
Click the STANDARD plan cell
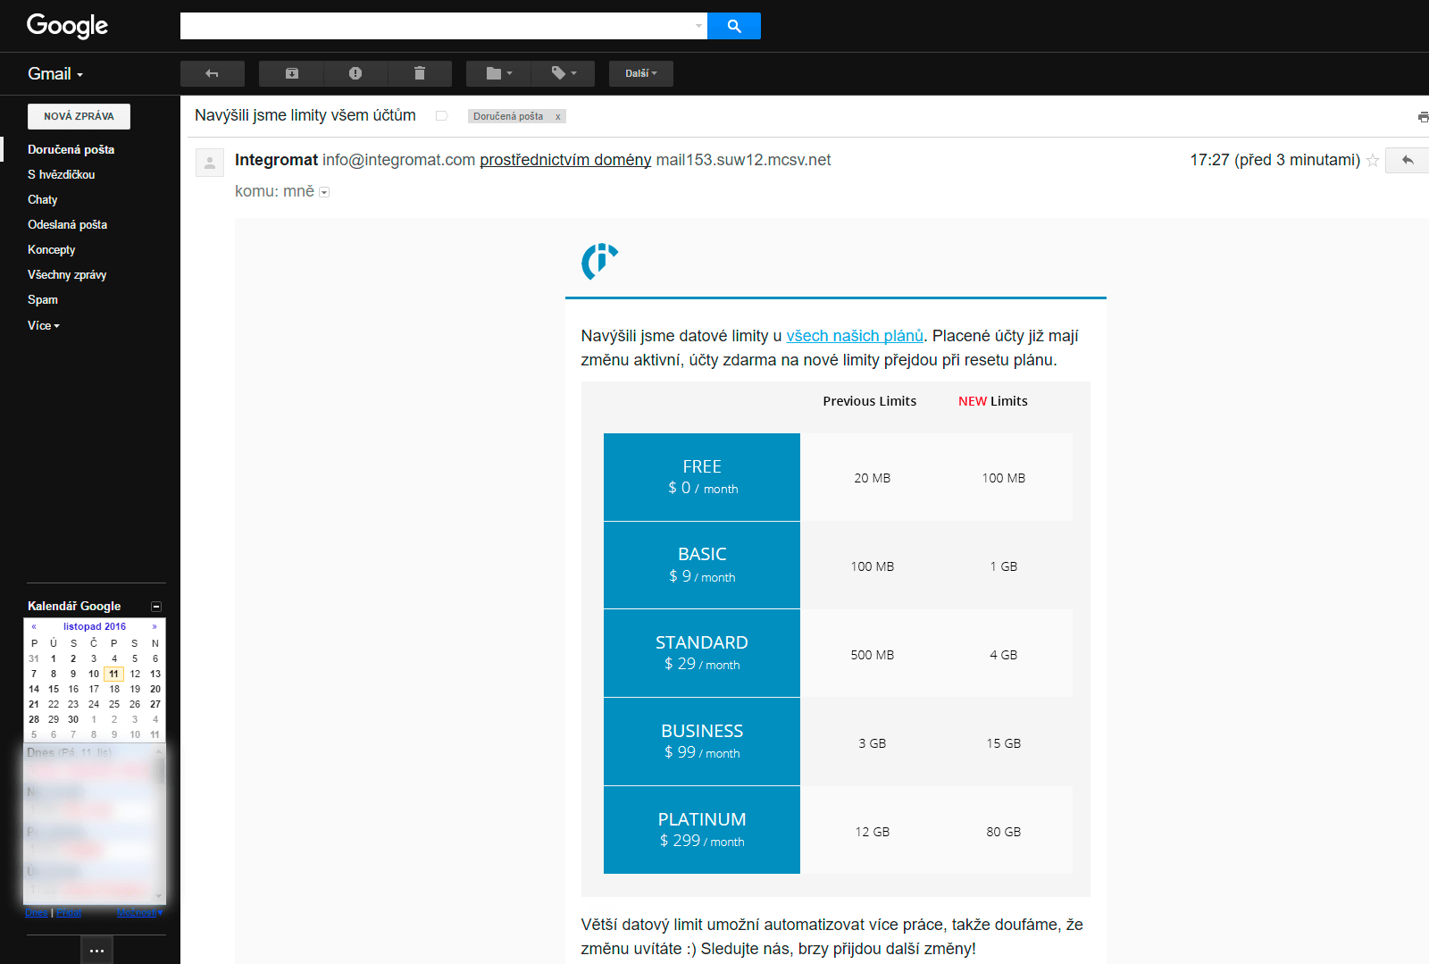tap(702, 653)
